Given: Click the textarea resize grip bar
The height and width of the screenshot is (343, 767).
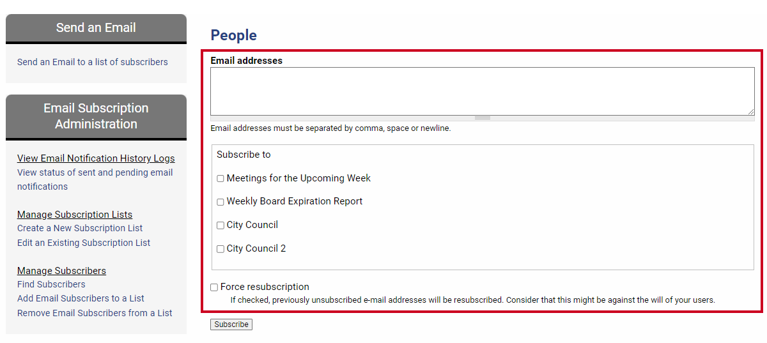Looking at the screenshot, I should (x=483, y=118).
